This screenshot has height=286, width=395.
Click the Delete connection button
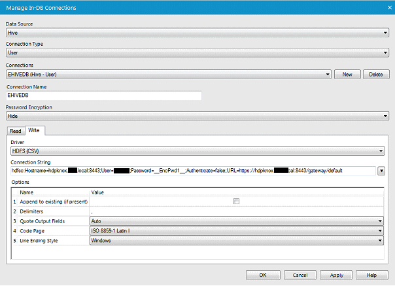[376, 75]
